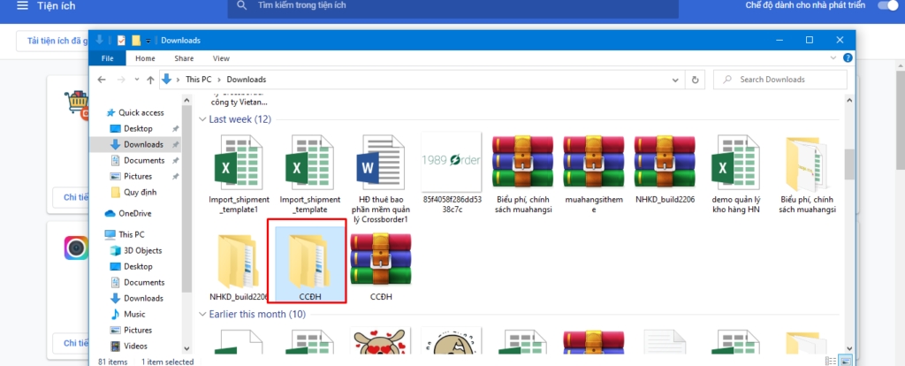905x366 pixels.
Task: Select OneDrive in the navigation pane
Action: (x=134, y=213)
